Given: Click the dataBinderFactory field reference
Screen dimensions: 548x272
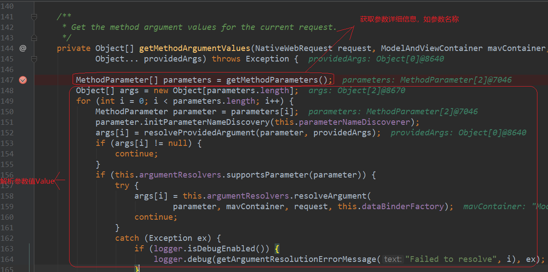Looking at the screenshot, I should pyautogui.click(x=403, y=207).
